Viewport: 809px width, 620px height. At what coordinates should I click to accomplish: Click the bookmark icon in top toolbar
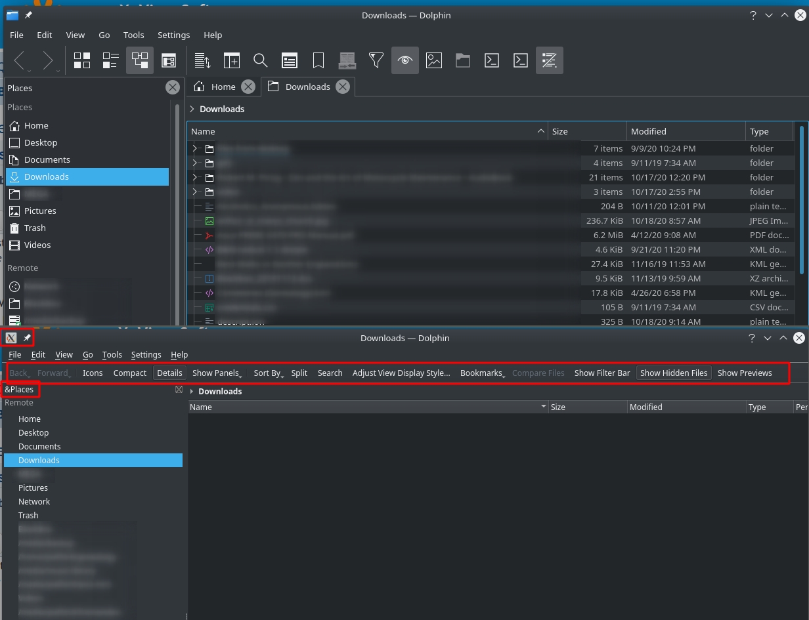click(x=318, y=60)
